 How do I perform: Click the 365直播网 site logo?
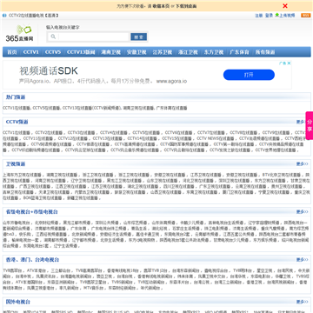coord(20,33)
